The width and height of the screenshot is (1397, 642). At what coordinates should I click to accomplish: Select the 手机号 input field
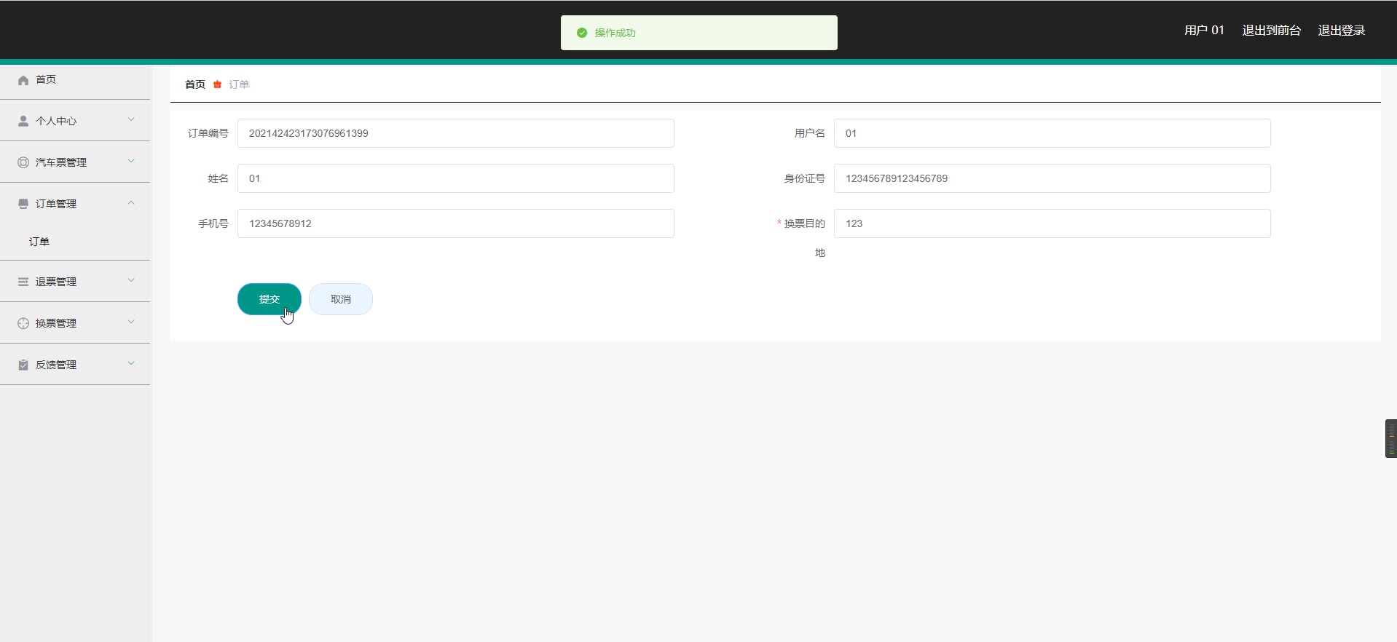(x=456, y=223)
